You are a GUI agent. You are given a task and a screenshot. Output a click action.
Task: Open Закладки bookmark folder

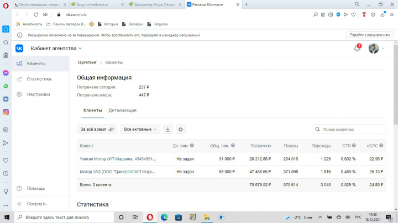133,24
